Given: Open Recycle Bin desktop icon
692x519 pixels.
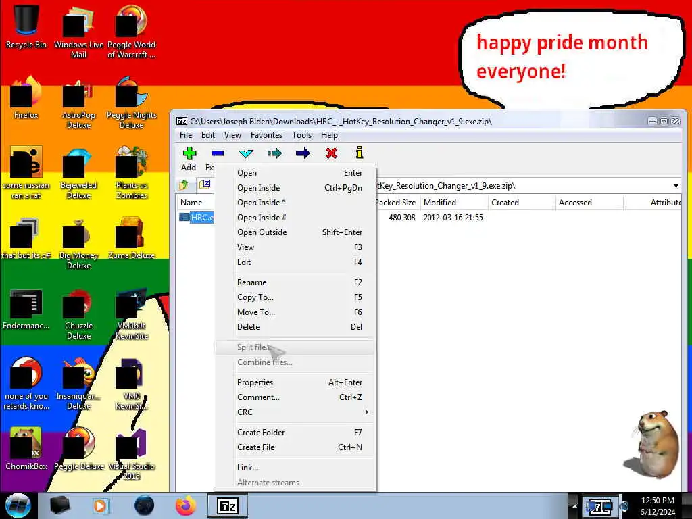Looking at the screenshot, I should tap(26, 26).
